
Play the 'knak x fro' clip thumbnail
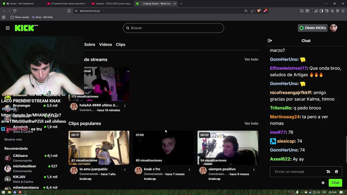click(163, 148)
